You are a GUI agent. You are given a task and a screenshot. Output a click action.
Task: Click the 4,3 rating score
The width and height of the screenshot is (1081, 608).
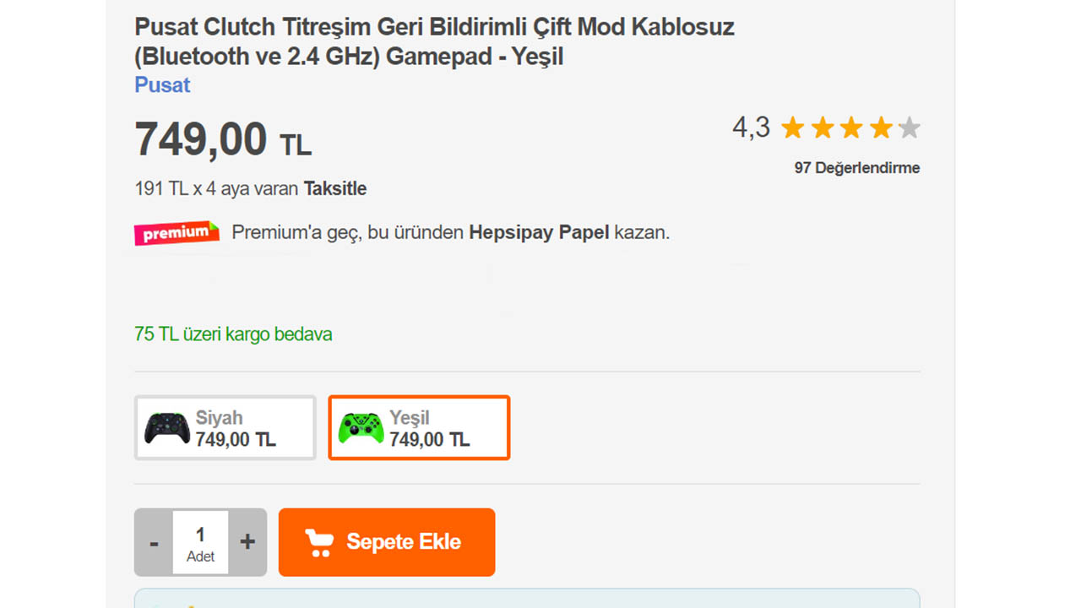[751, 128]
